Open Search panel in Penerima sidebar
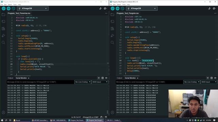The height and width of the screenshot is (122, 218). click(x=3, y=42)
